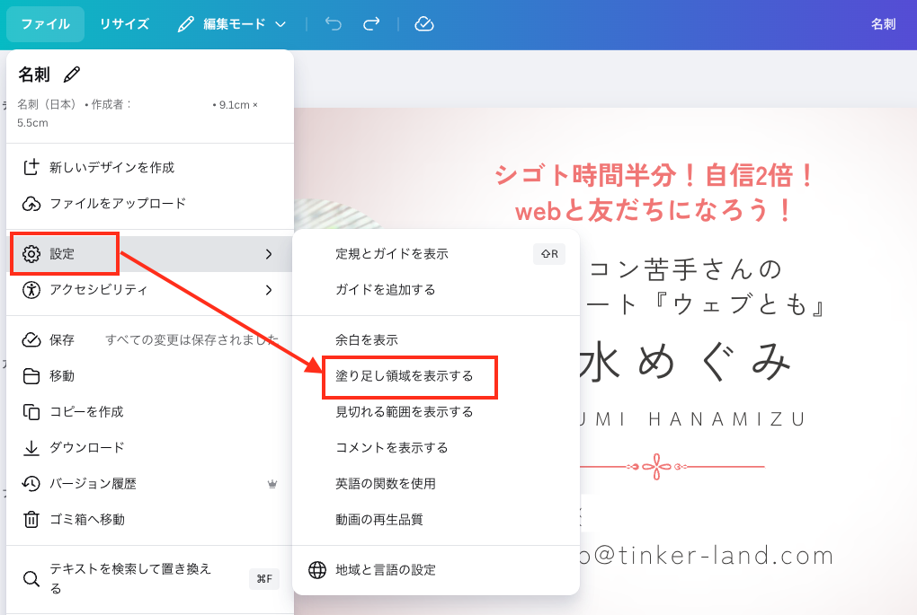Toggle 定規とガイドを表示 option

pyautogui.click(x=392, y=254)
